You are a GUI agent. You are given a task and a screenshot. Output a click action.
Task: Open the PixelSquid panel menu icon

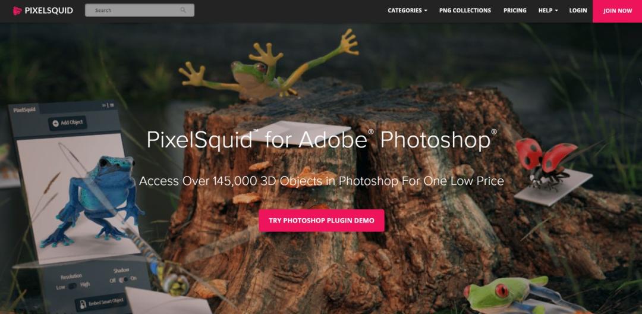112,105
